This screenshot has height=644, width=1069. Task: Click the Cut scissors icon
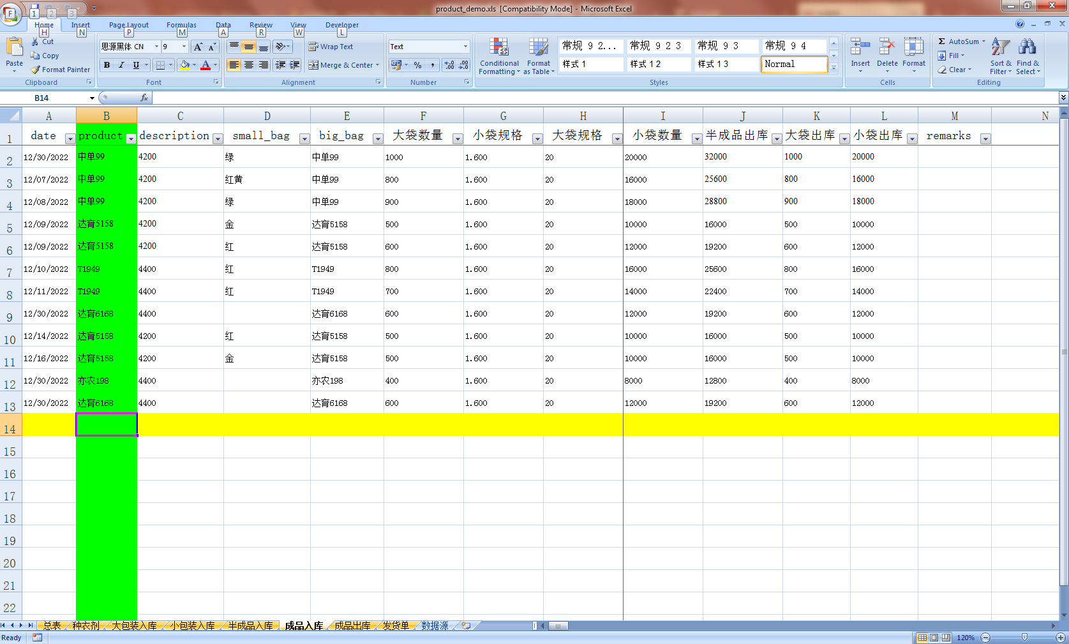pos(36,41)
